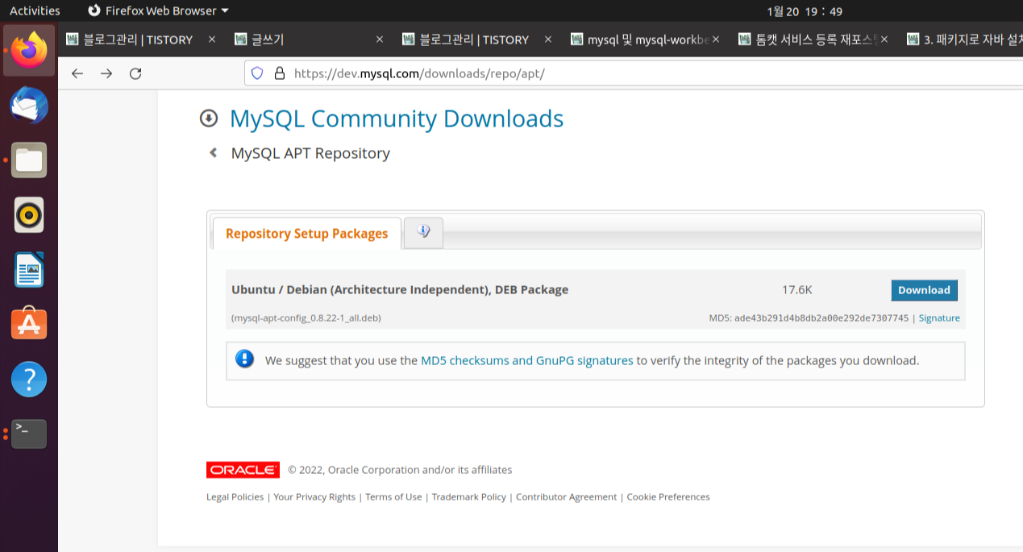Screen dimensions: 1023x552
Task: Go back one page in Firefox
Action: [x=77, y=73]
